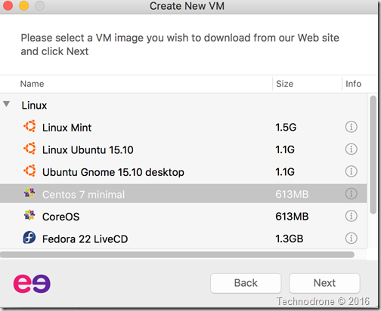Click the vertical scrollbar of the list
Viewport: 381px width, 311px height.
[373, 155]
